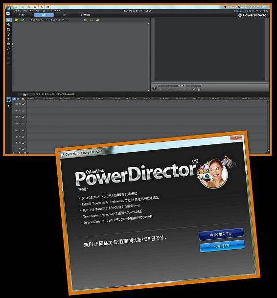
Task: Lock the effect track
Action: [x=23, y=117]
